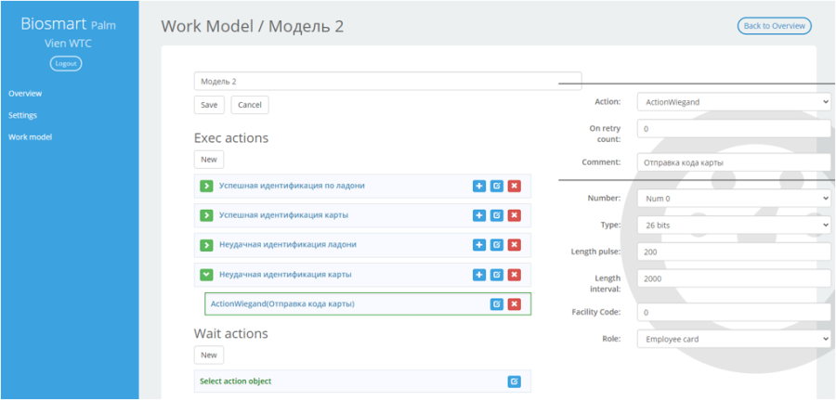Expand the Успешная идентификация по ладони group

click(x=206, y=186)
